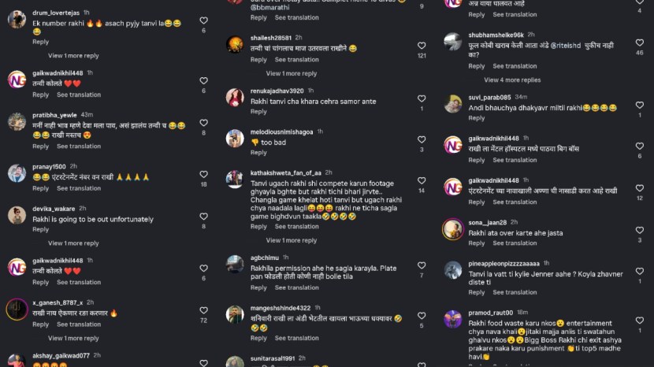Tap heart next to sona__jaan28's comment
The image size is (654, 367).
click(639, 230)
